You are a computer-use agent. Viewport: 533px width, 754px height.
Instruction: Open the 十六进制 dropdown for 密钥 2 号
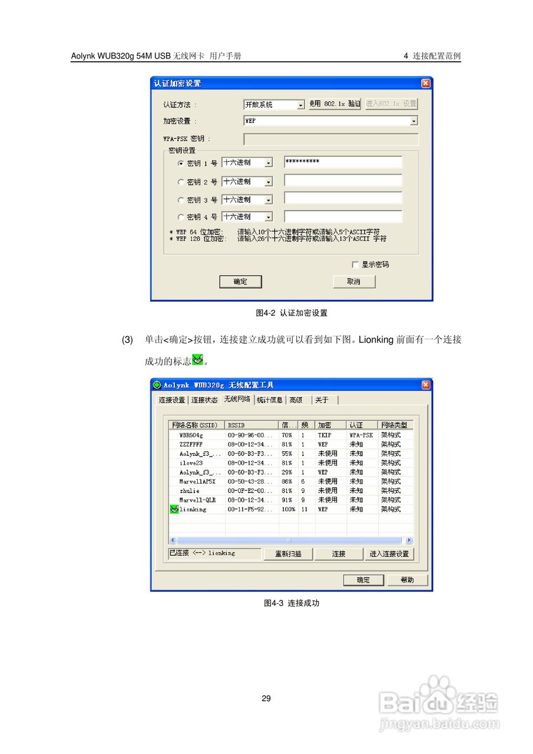coord(247,181)
